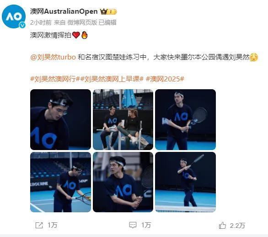Open photo of player bouncing ball on court
This screenshot has width=268, height=237.
pyautogui.click(x=60, y=182)
